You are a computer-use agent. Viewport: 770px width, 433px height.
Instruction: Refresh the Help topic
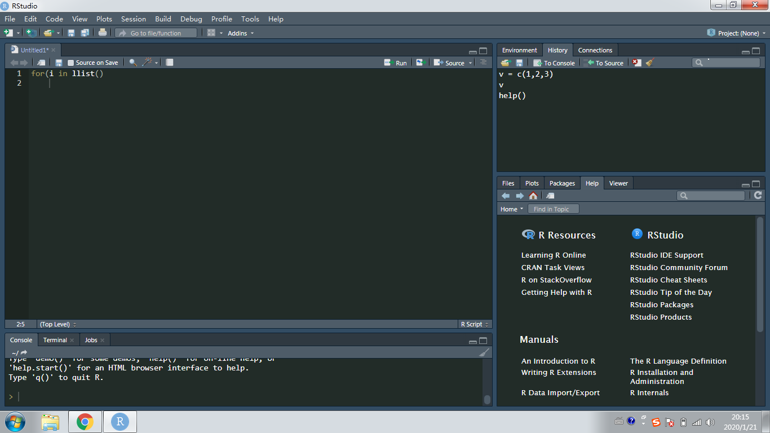coord(758,195)
